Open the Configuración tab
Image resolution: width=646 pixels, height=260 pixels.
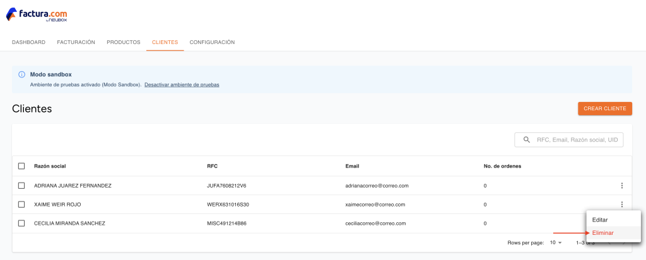click(212, 42)
